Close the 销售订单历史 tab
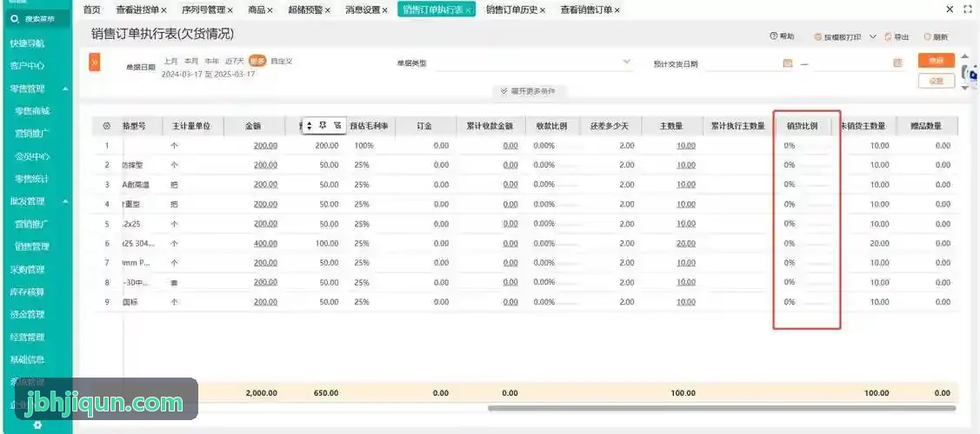The image size is (980, 434). pyautogui.click(x=542, y=10)
